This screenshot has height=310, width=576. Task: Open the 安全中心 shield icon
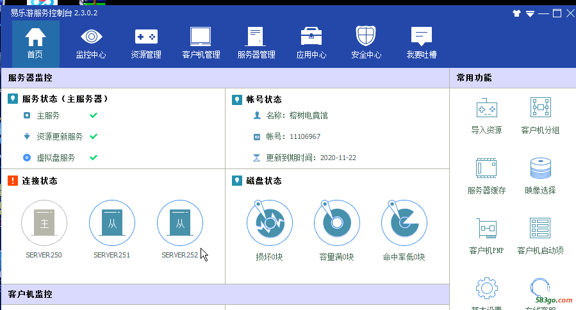(x=366, y=43)
